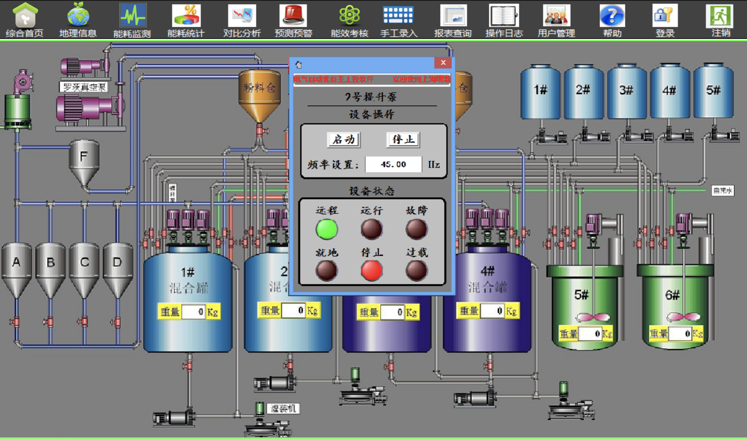
Task: Click the 频率设置 input showing 45.00
Action: (394, 165)
